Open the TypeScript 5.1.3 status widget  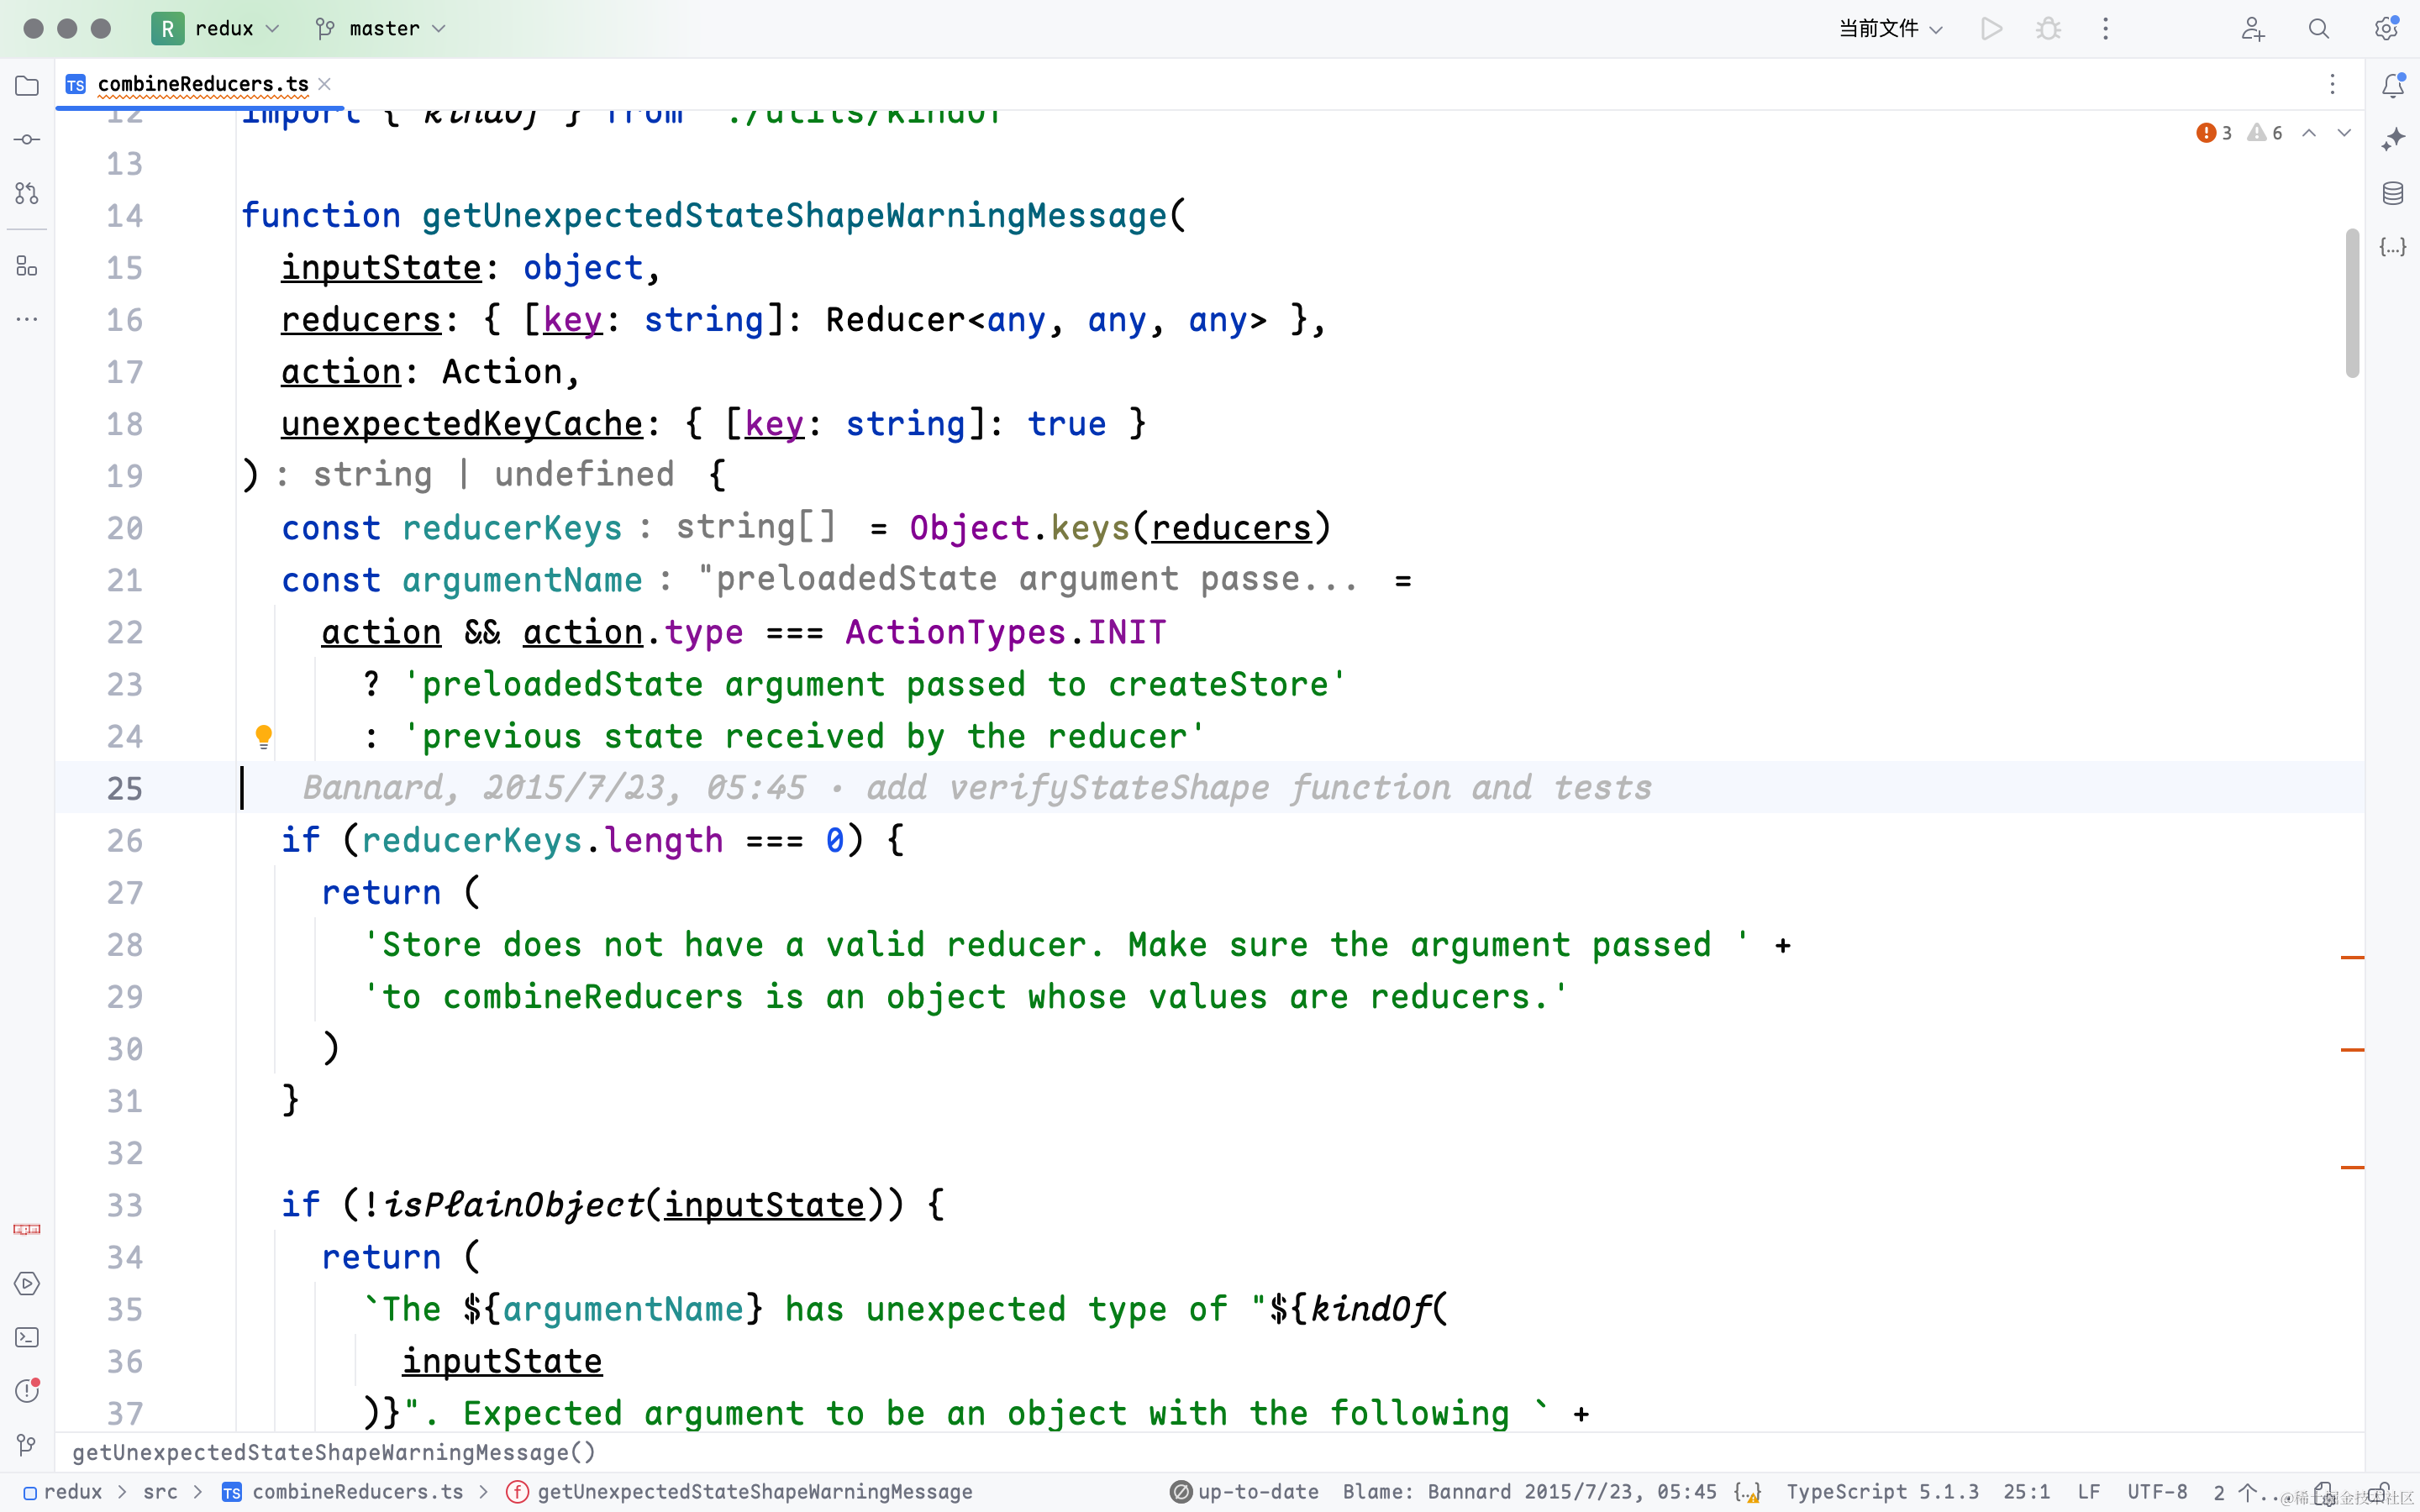tap(1882, 1492)
